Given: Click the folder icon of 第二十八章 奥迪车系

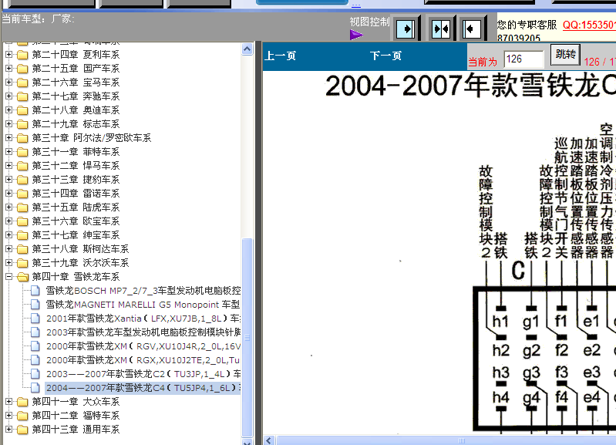Looking at the screenshot, I should (22, 110).
